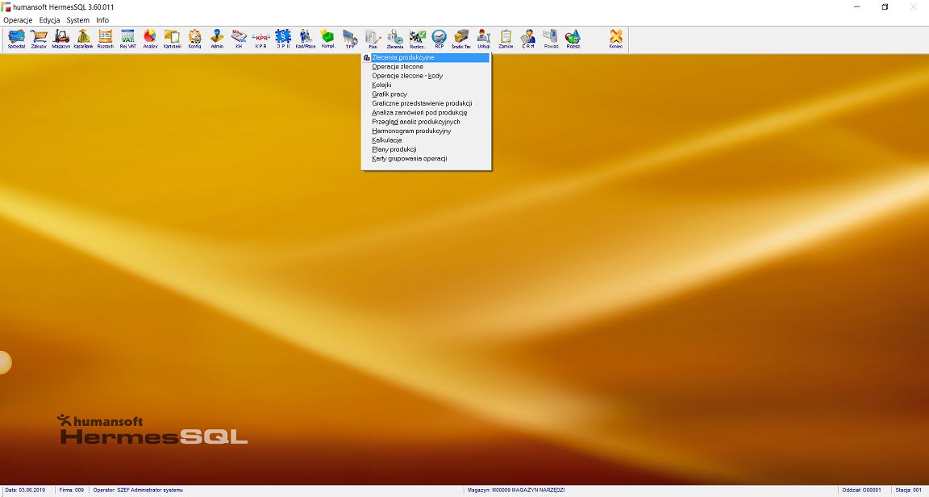Open the Kartoteki folders icon
Image resolution: width=929 pixels, height=497 pixels.
point(173,40)
